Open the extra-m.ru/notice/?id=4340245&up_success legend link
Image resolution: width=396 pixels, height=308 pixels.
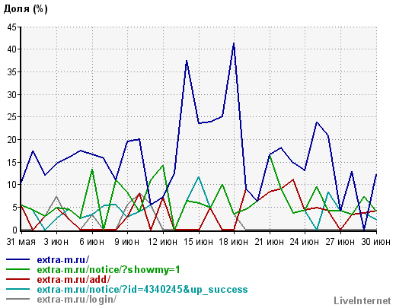point(142,289)
